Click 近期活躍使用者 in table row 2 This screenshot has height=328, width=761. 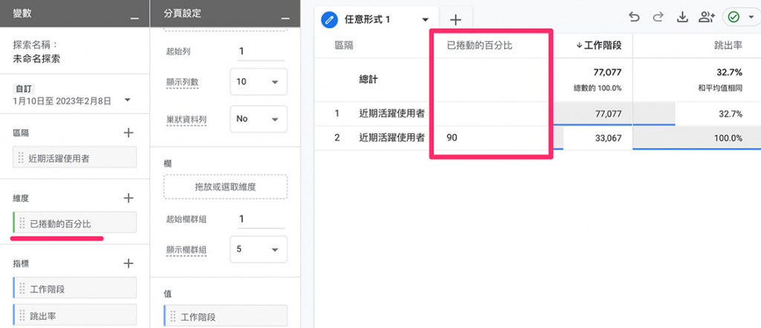point(392,138)
